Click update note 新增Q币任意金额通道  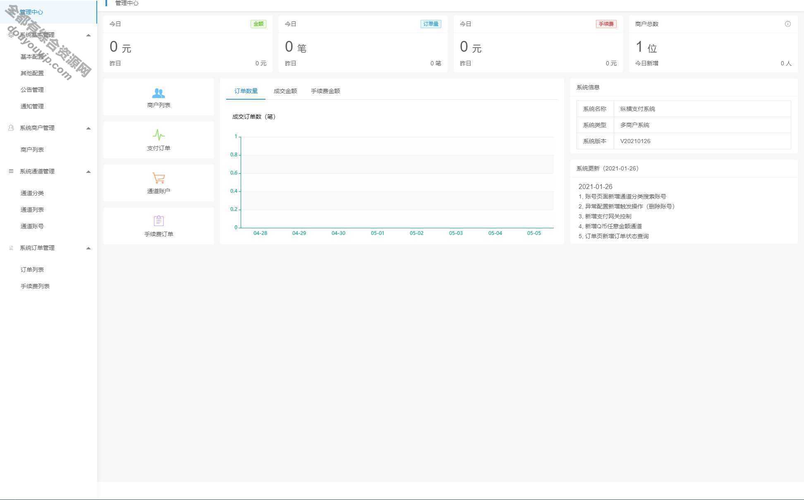613,226
